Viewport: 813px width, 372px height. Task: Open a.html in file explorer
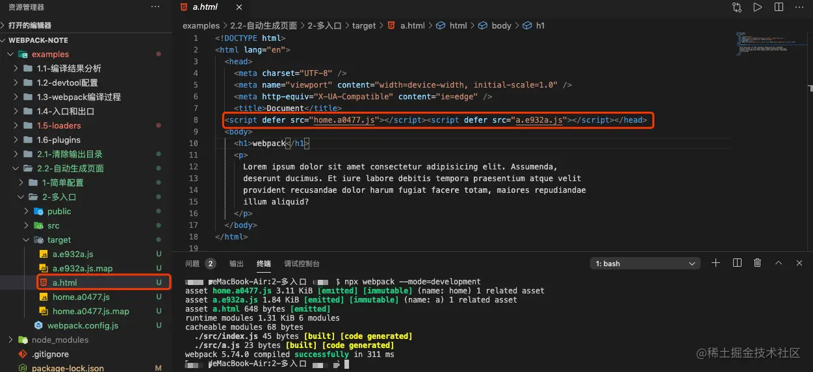click(65, 282)
